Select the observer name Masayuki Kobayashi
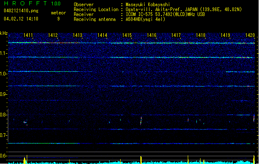Image resolution: width=259 pixels, height=164 pixels. pyautogui.click(x=148, y=5)
